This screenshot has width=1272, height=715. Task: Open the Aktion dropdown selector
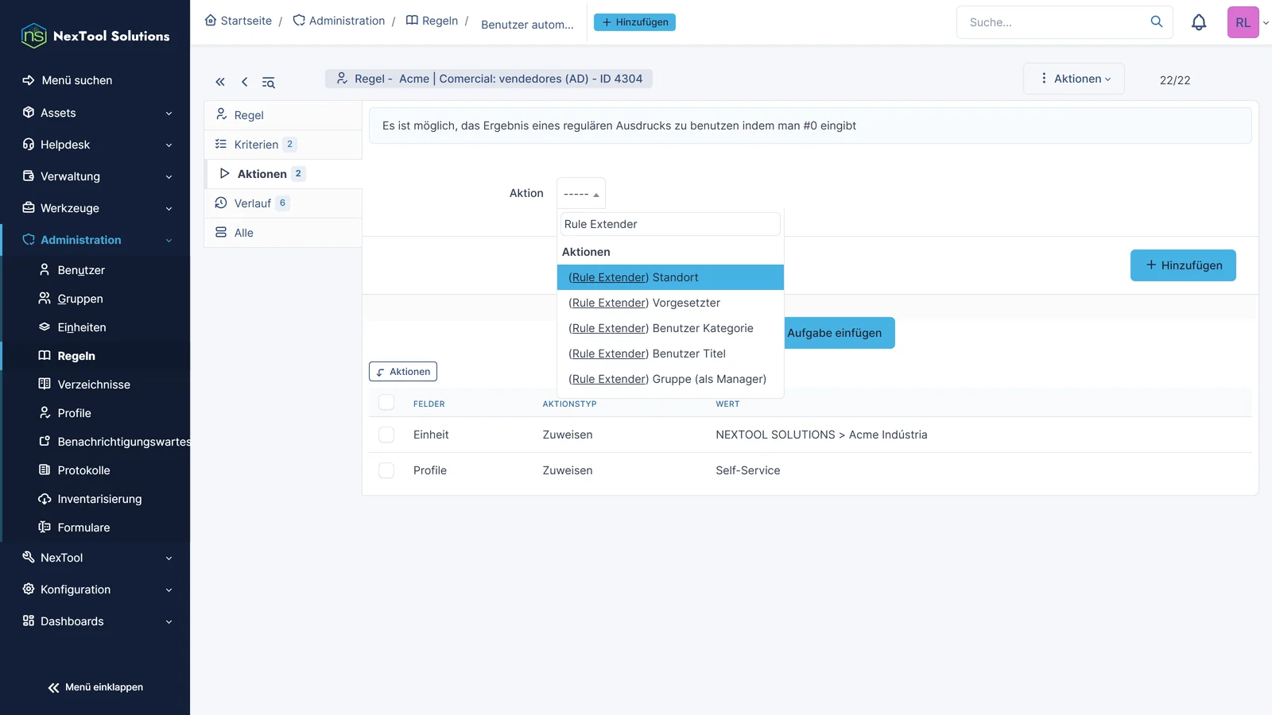(581, 193)
